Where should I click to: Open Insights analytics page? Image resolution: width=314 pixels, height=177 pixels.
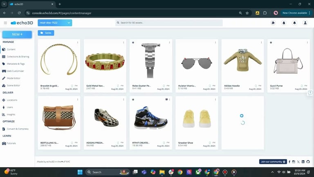pos(9,114)
